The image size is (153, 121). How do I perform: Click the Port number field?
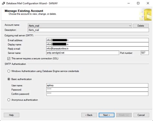(145, 53)
